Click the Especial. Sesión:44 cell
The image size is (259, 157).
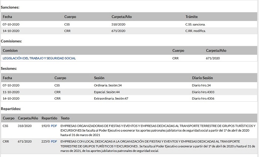tap(107, 92)
